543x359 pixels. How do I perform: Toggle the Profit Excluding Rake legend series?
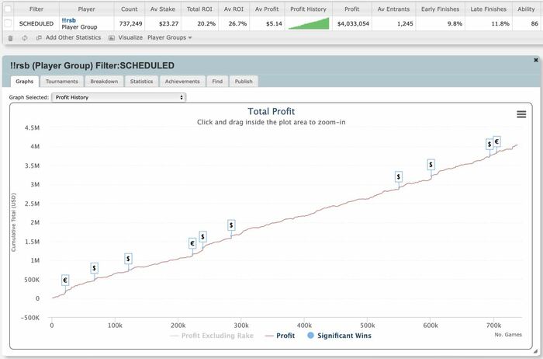(x=212, y=336)
